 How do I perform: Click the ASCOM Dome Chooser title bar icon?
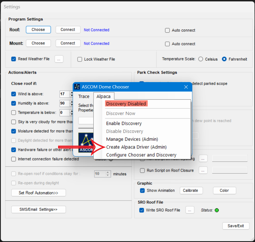pyautogui.click(x=77, y=87)
